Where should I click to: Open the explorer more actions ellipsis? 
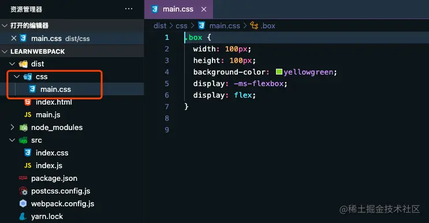pos(129,9)
